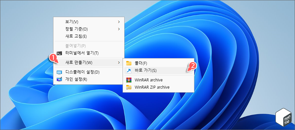The image size is (295, 130).
Task: Click the greyed 붙여넣기(P) entry
Action: click(89, 46)
